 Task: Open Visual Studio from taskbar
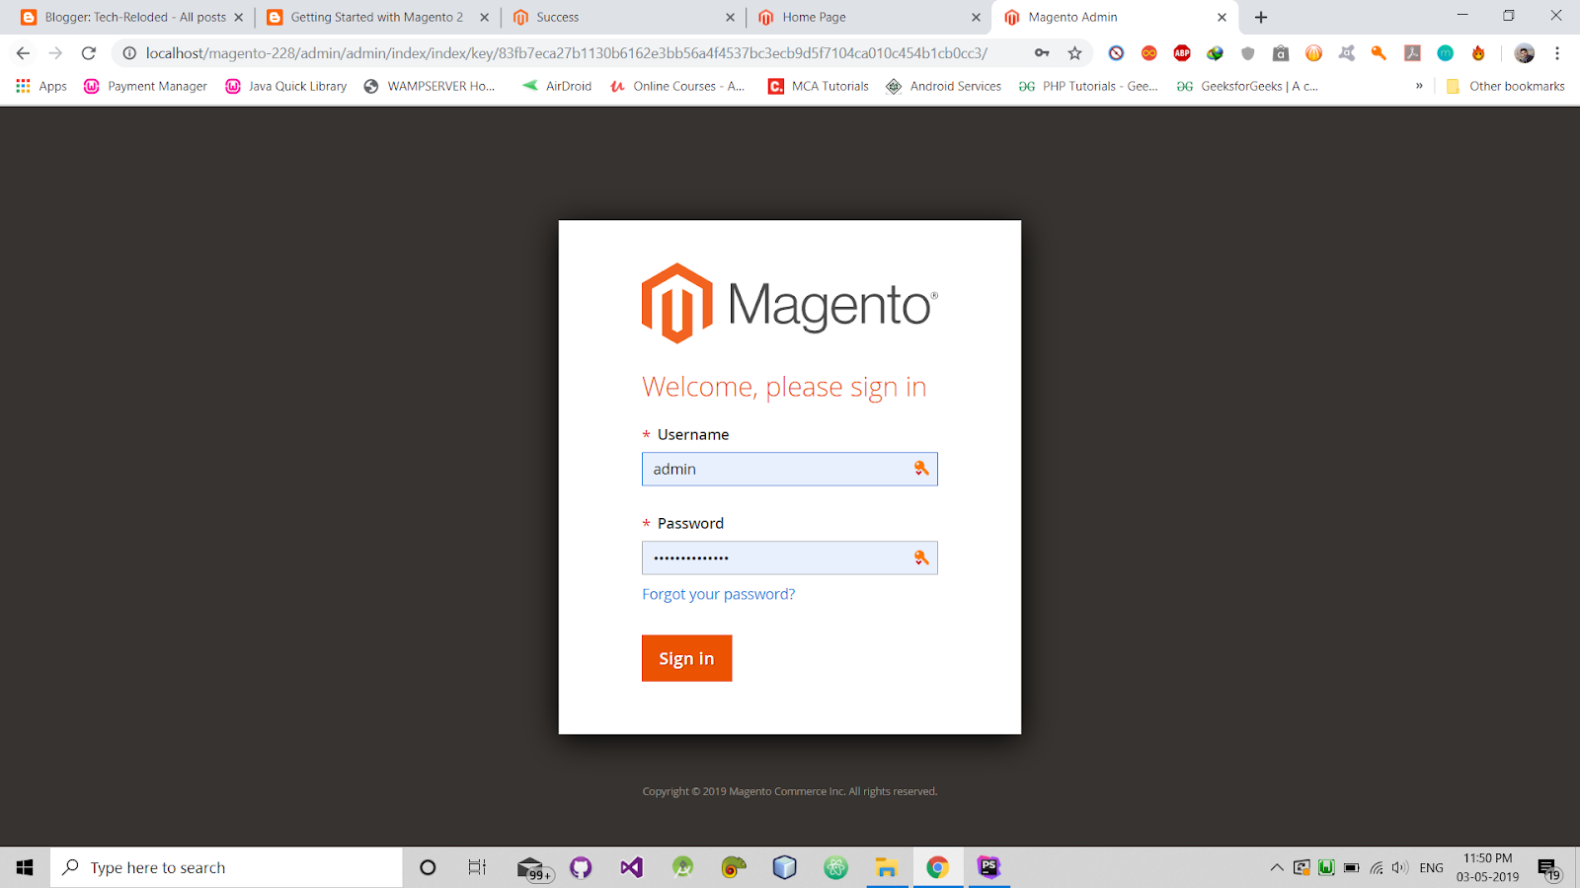coord(631,867)
